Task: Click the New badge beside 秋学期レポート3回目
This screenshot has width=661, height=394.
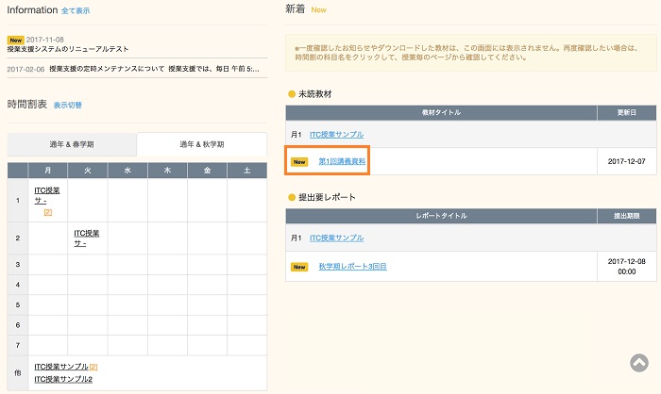Action: 300,267
